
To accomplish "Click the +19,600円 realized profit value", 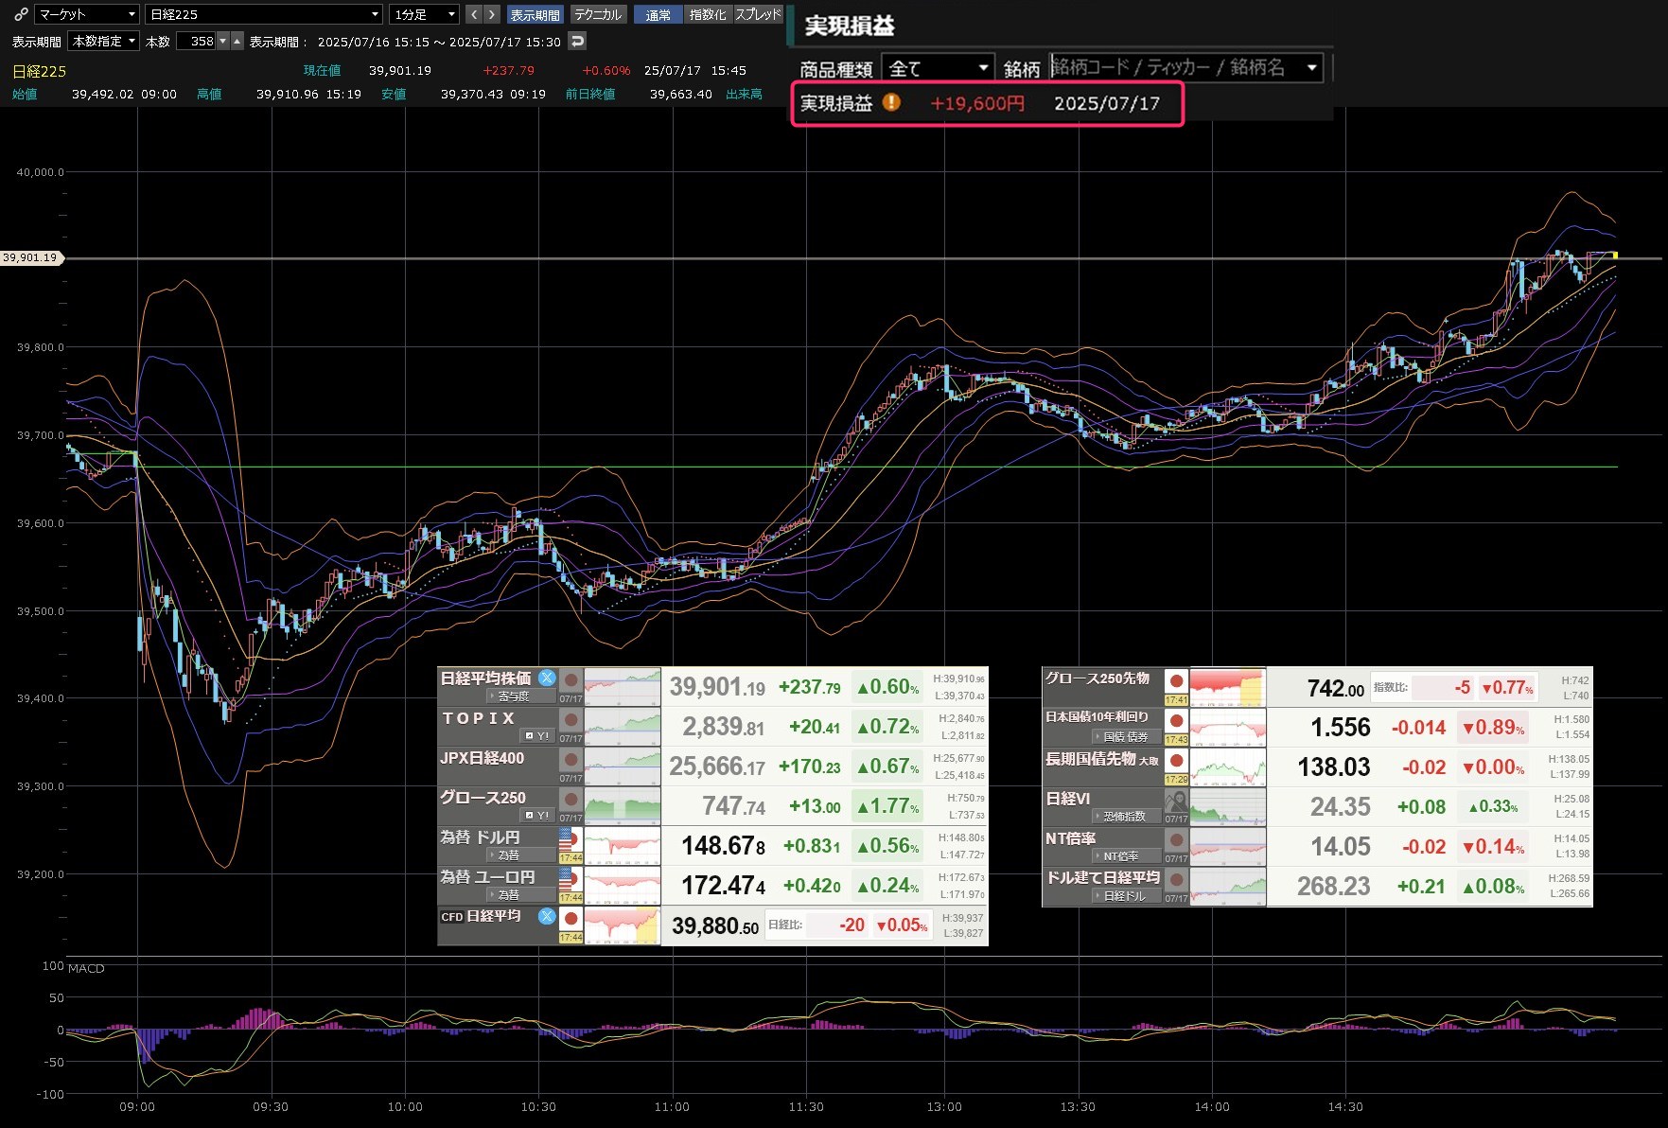I will 977,103.
